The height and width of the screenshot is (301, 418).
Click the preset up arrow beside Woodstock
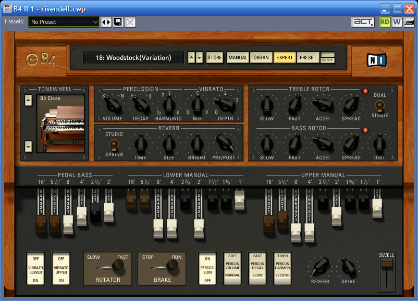point(191,57)
